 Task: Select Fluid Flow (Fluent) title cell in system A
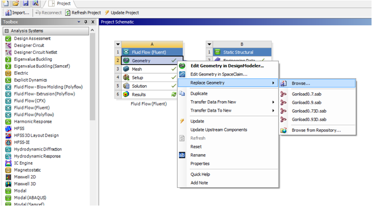tap(152, 52)
